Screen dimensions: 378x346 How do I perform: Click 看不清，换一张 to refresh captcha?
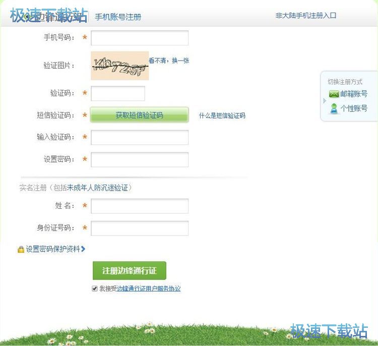click(x=169, y=61)
